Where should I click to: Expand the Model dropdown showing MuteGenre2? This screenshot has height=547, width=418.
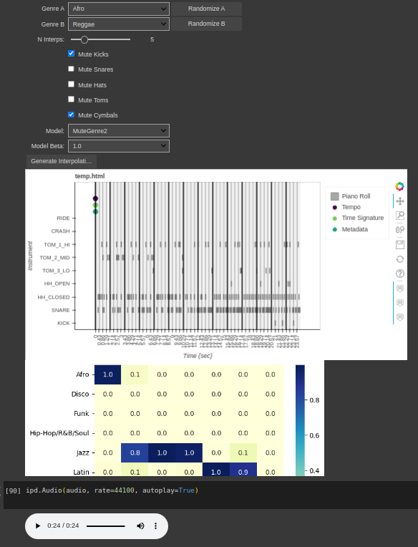119,131
